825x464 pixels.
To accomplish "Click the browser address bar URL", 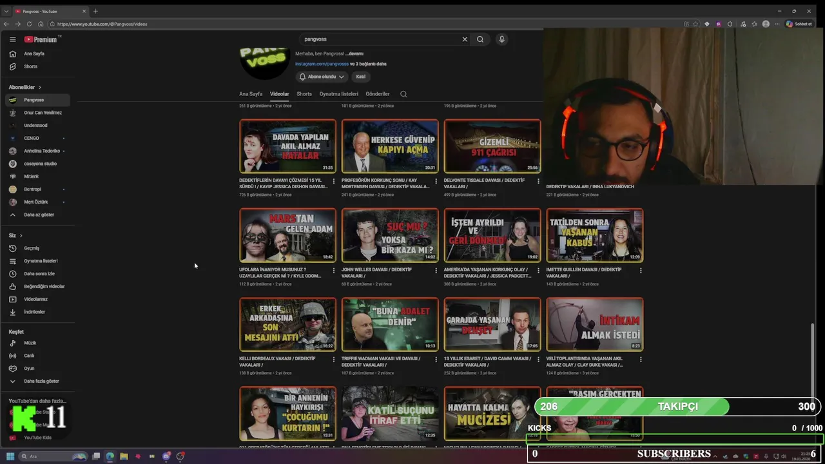I will pos(102,24).
